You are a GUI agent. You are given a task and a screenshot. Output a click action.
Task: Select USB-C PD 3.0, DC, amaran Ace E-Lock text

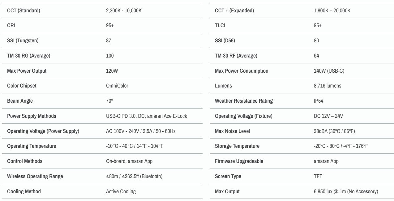147,116
